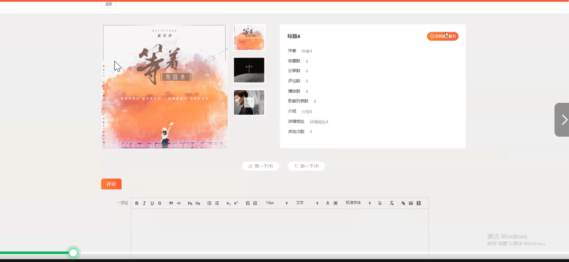Click the 标题4 title text
569x262 pixels.
(294, 36)
